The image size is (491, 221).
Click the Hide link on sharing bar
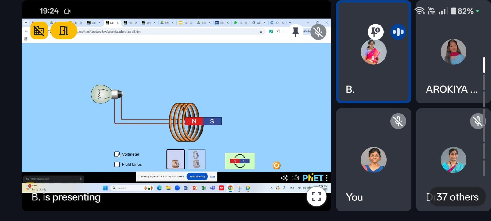[x=212, y=176]
